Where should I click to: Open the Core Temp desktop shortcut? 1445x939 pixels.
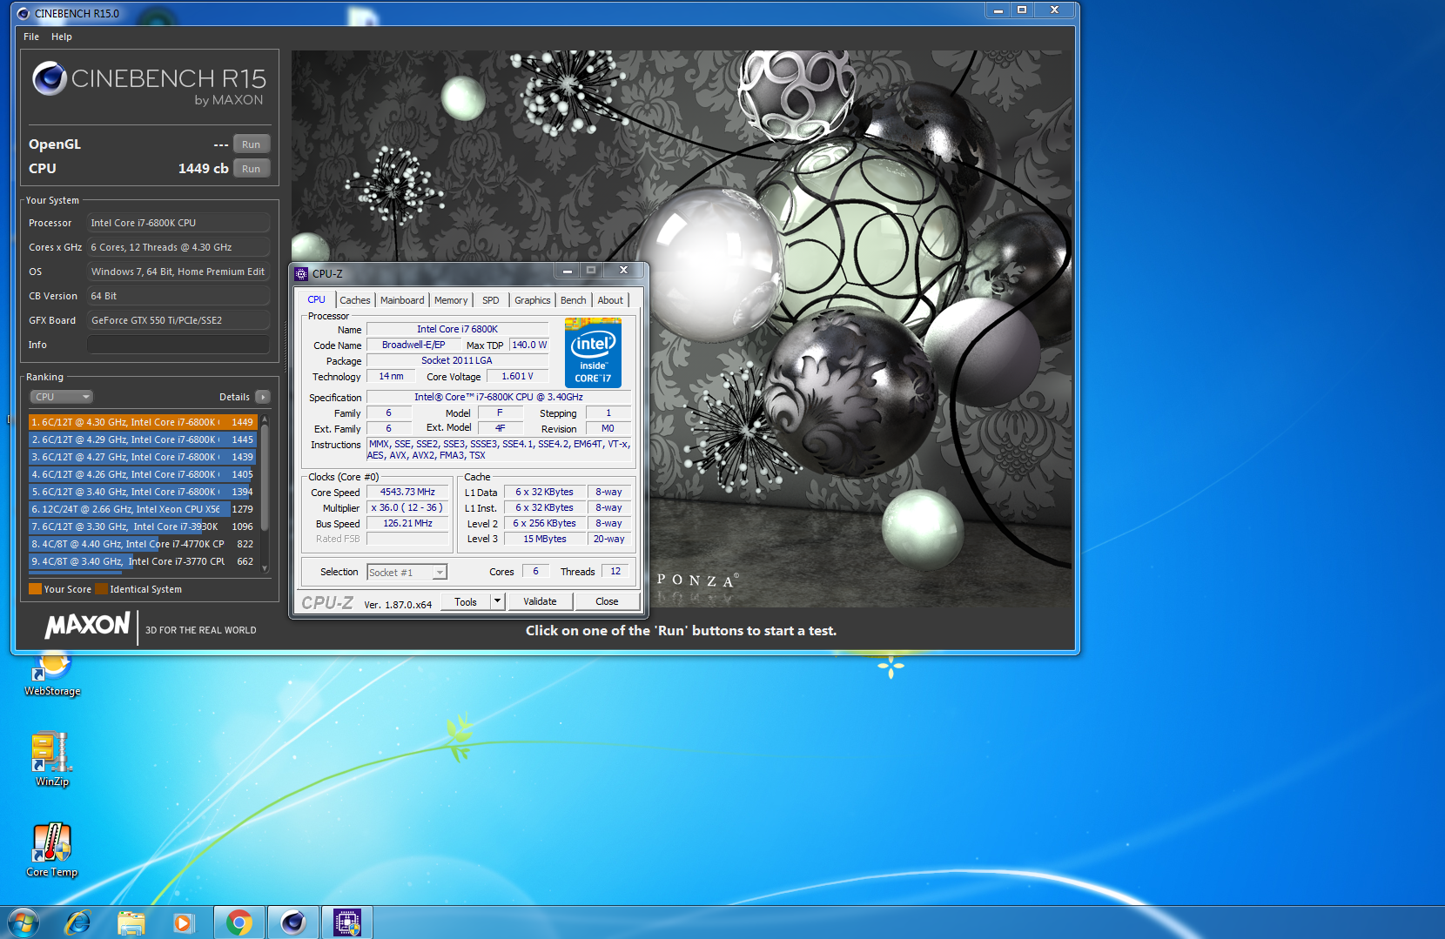click(52, 849)
